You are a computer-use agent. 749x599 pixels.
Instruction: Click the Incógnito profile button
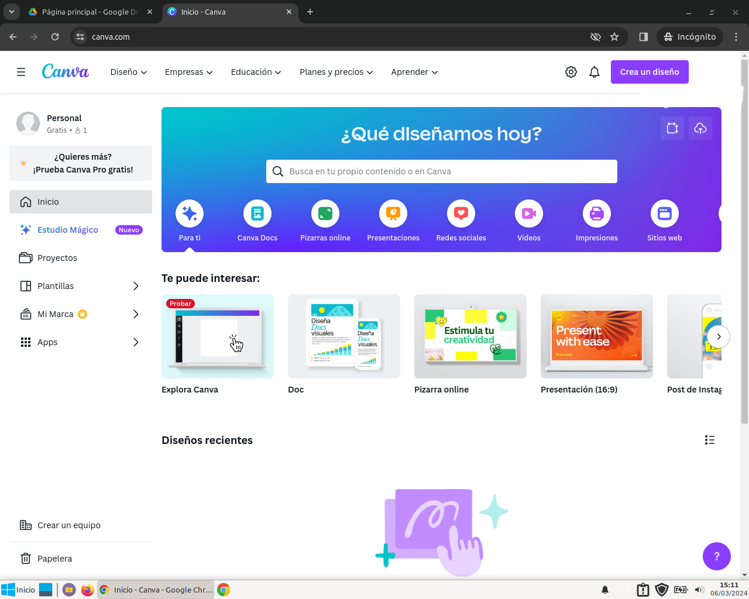[x=690, y=37]
